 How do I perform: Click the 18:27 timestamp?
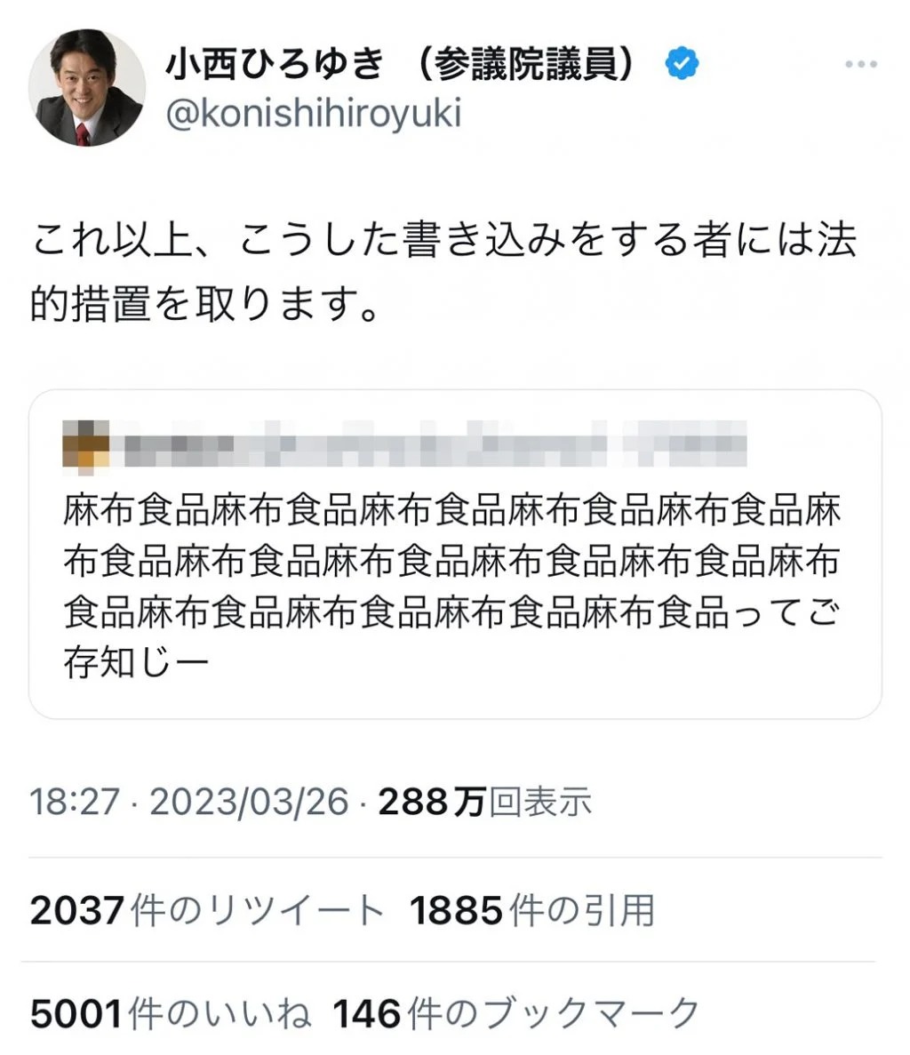[x=75, y=802]
